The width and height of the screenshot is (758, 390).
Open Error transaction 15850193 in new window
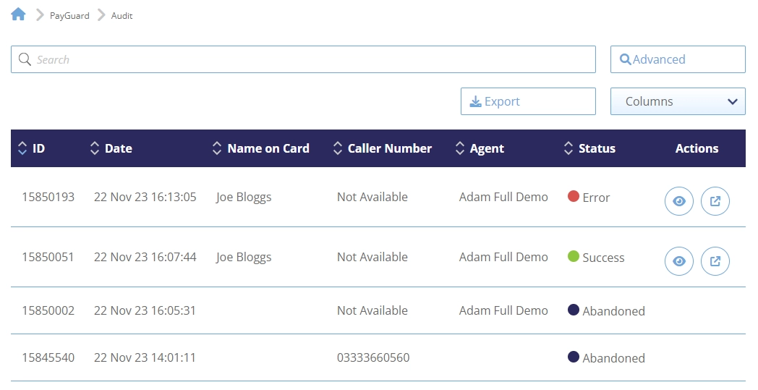coord(715,202)
